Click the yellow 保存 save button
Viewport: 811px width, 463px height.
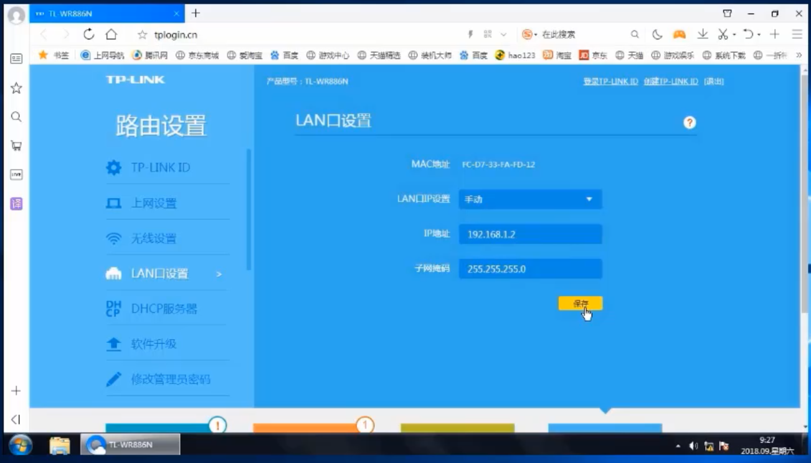tap(580, 303)
